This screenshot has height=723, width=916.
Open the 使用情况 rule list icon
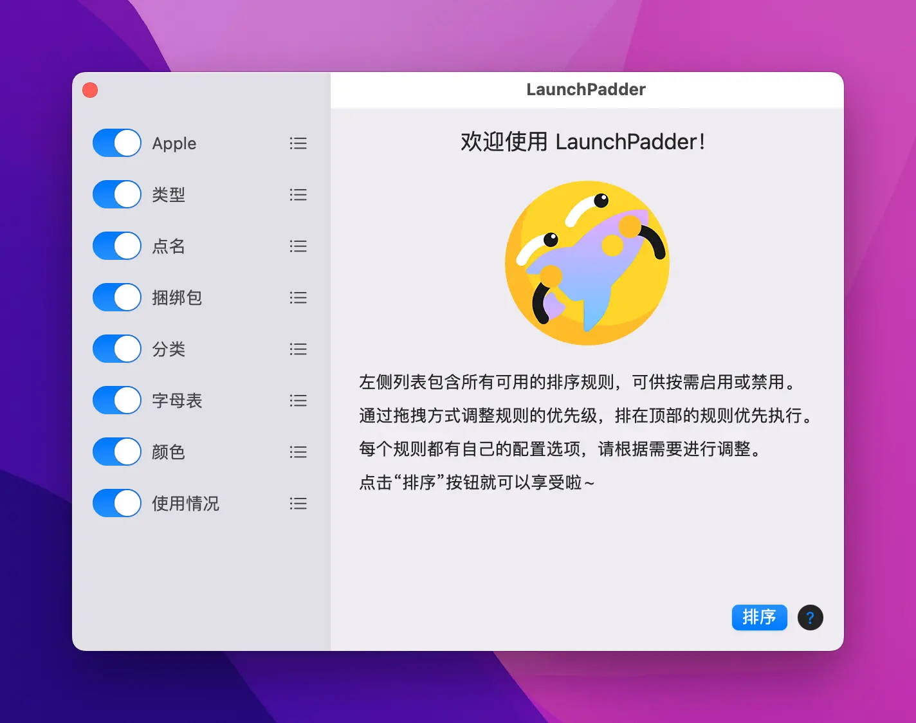pos(298,504)
